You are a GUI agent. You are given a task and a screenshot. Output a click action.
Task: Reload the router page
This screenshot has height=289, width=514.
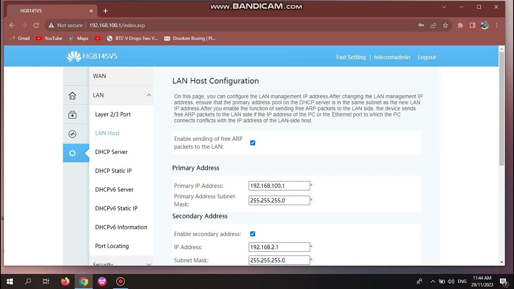click(x=36, y=25)
